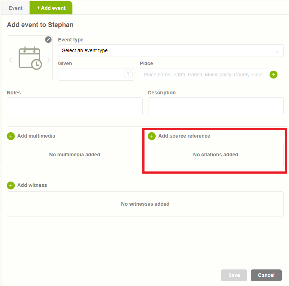
Task: Click the Add multimedia plus icon
Action: [x=11, y=136]
